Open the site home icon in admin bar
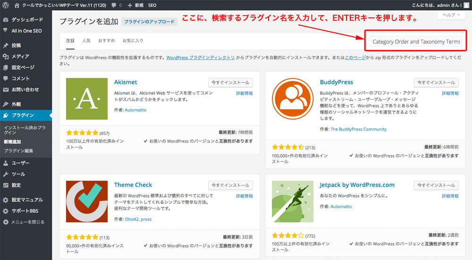Screen dimensions: 472x260 [17, 5]
